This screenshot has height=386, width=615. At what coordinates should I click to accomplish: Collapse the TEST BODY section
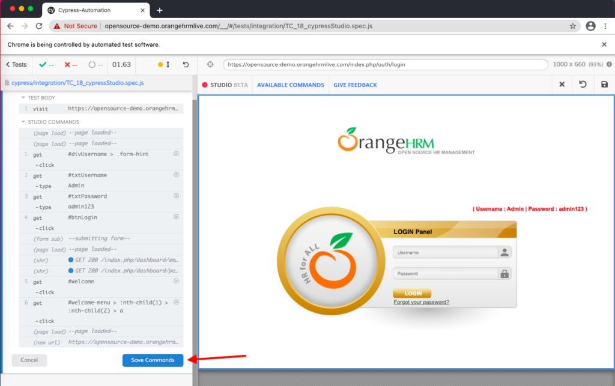pos(23,97)
